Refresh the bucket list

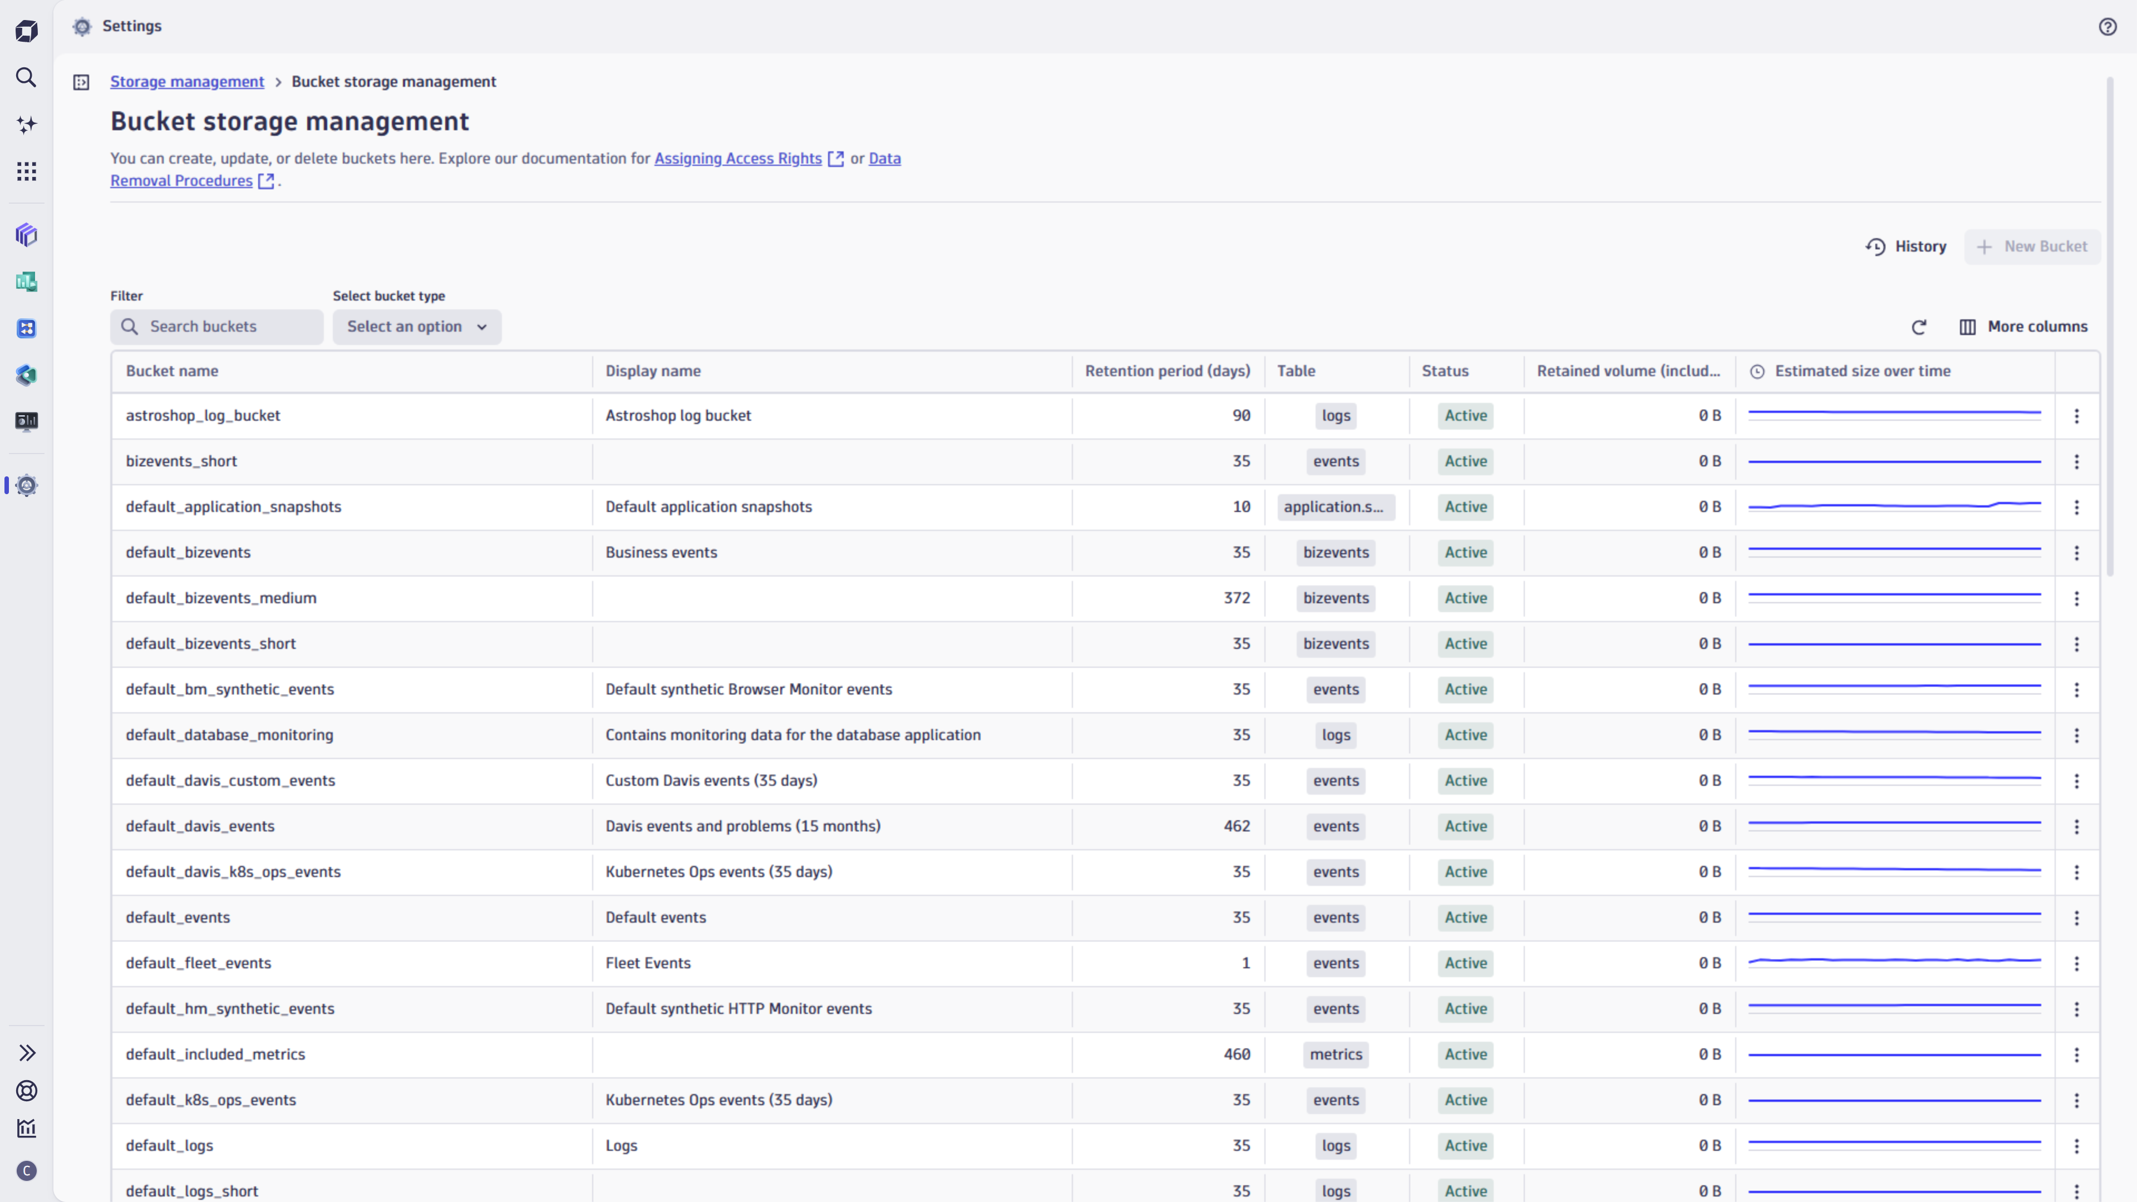point(1919,327)
